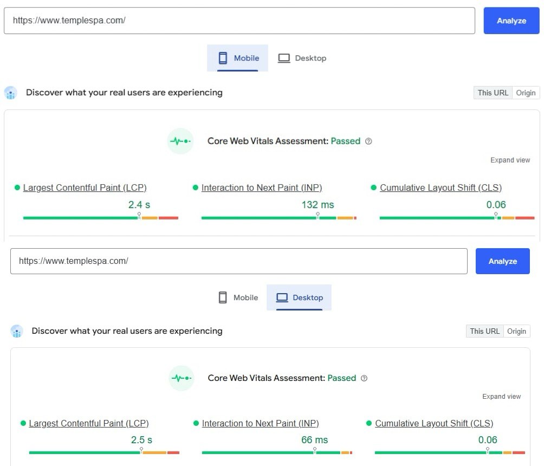Click the desktop CLS distribution bar
Viewport: 544px width, 466px height.
tap(450, 452)
